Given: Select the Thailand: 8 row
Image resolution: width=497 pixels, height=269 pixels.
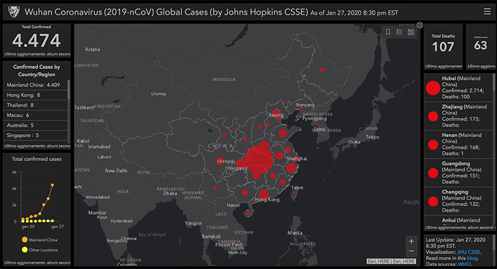Looking at the screenshot, I should [35, 105].
